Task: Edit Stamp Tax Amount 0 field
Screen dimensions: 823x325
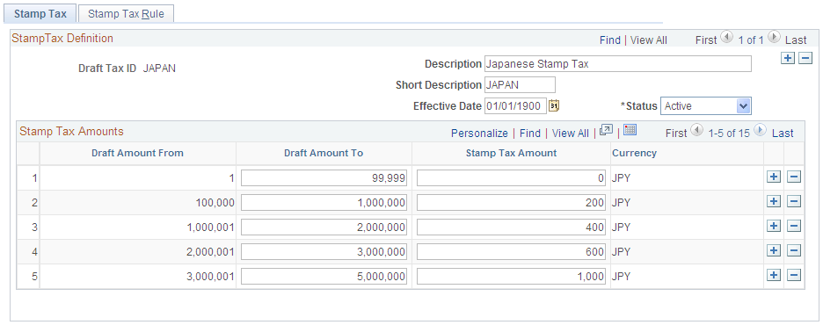Action: pos(511,178)
